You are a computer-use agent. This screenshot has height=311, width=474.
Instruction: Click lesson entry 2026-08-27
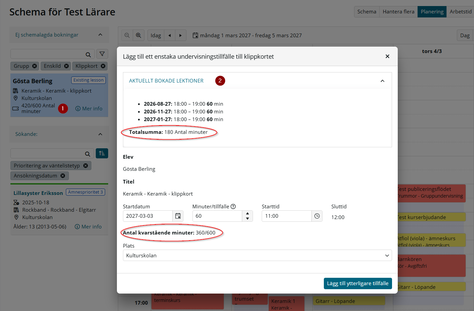tap(183, 104)
